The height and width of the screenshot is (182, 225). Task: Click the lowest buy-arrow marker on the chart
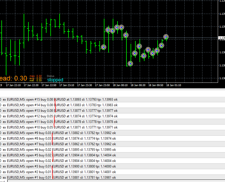(130, 64)
